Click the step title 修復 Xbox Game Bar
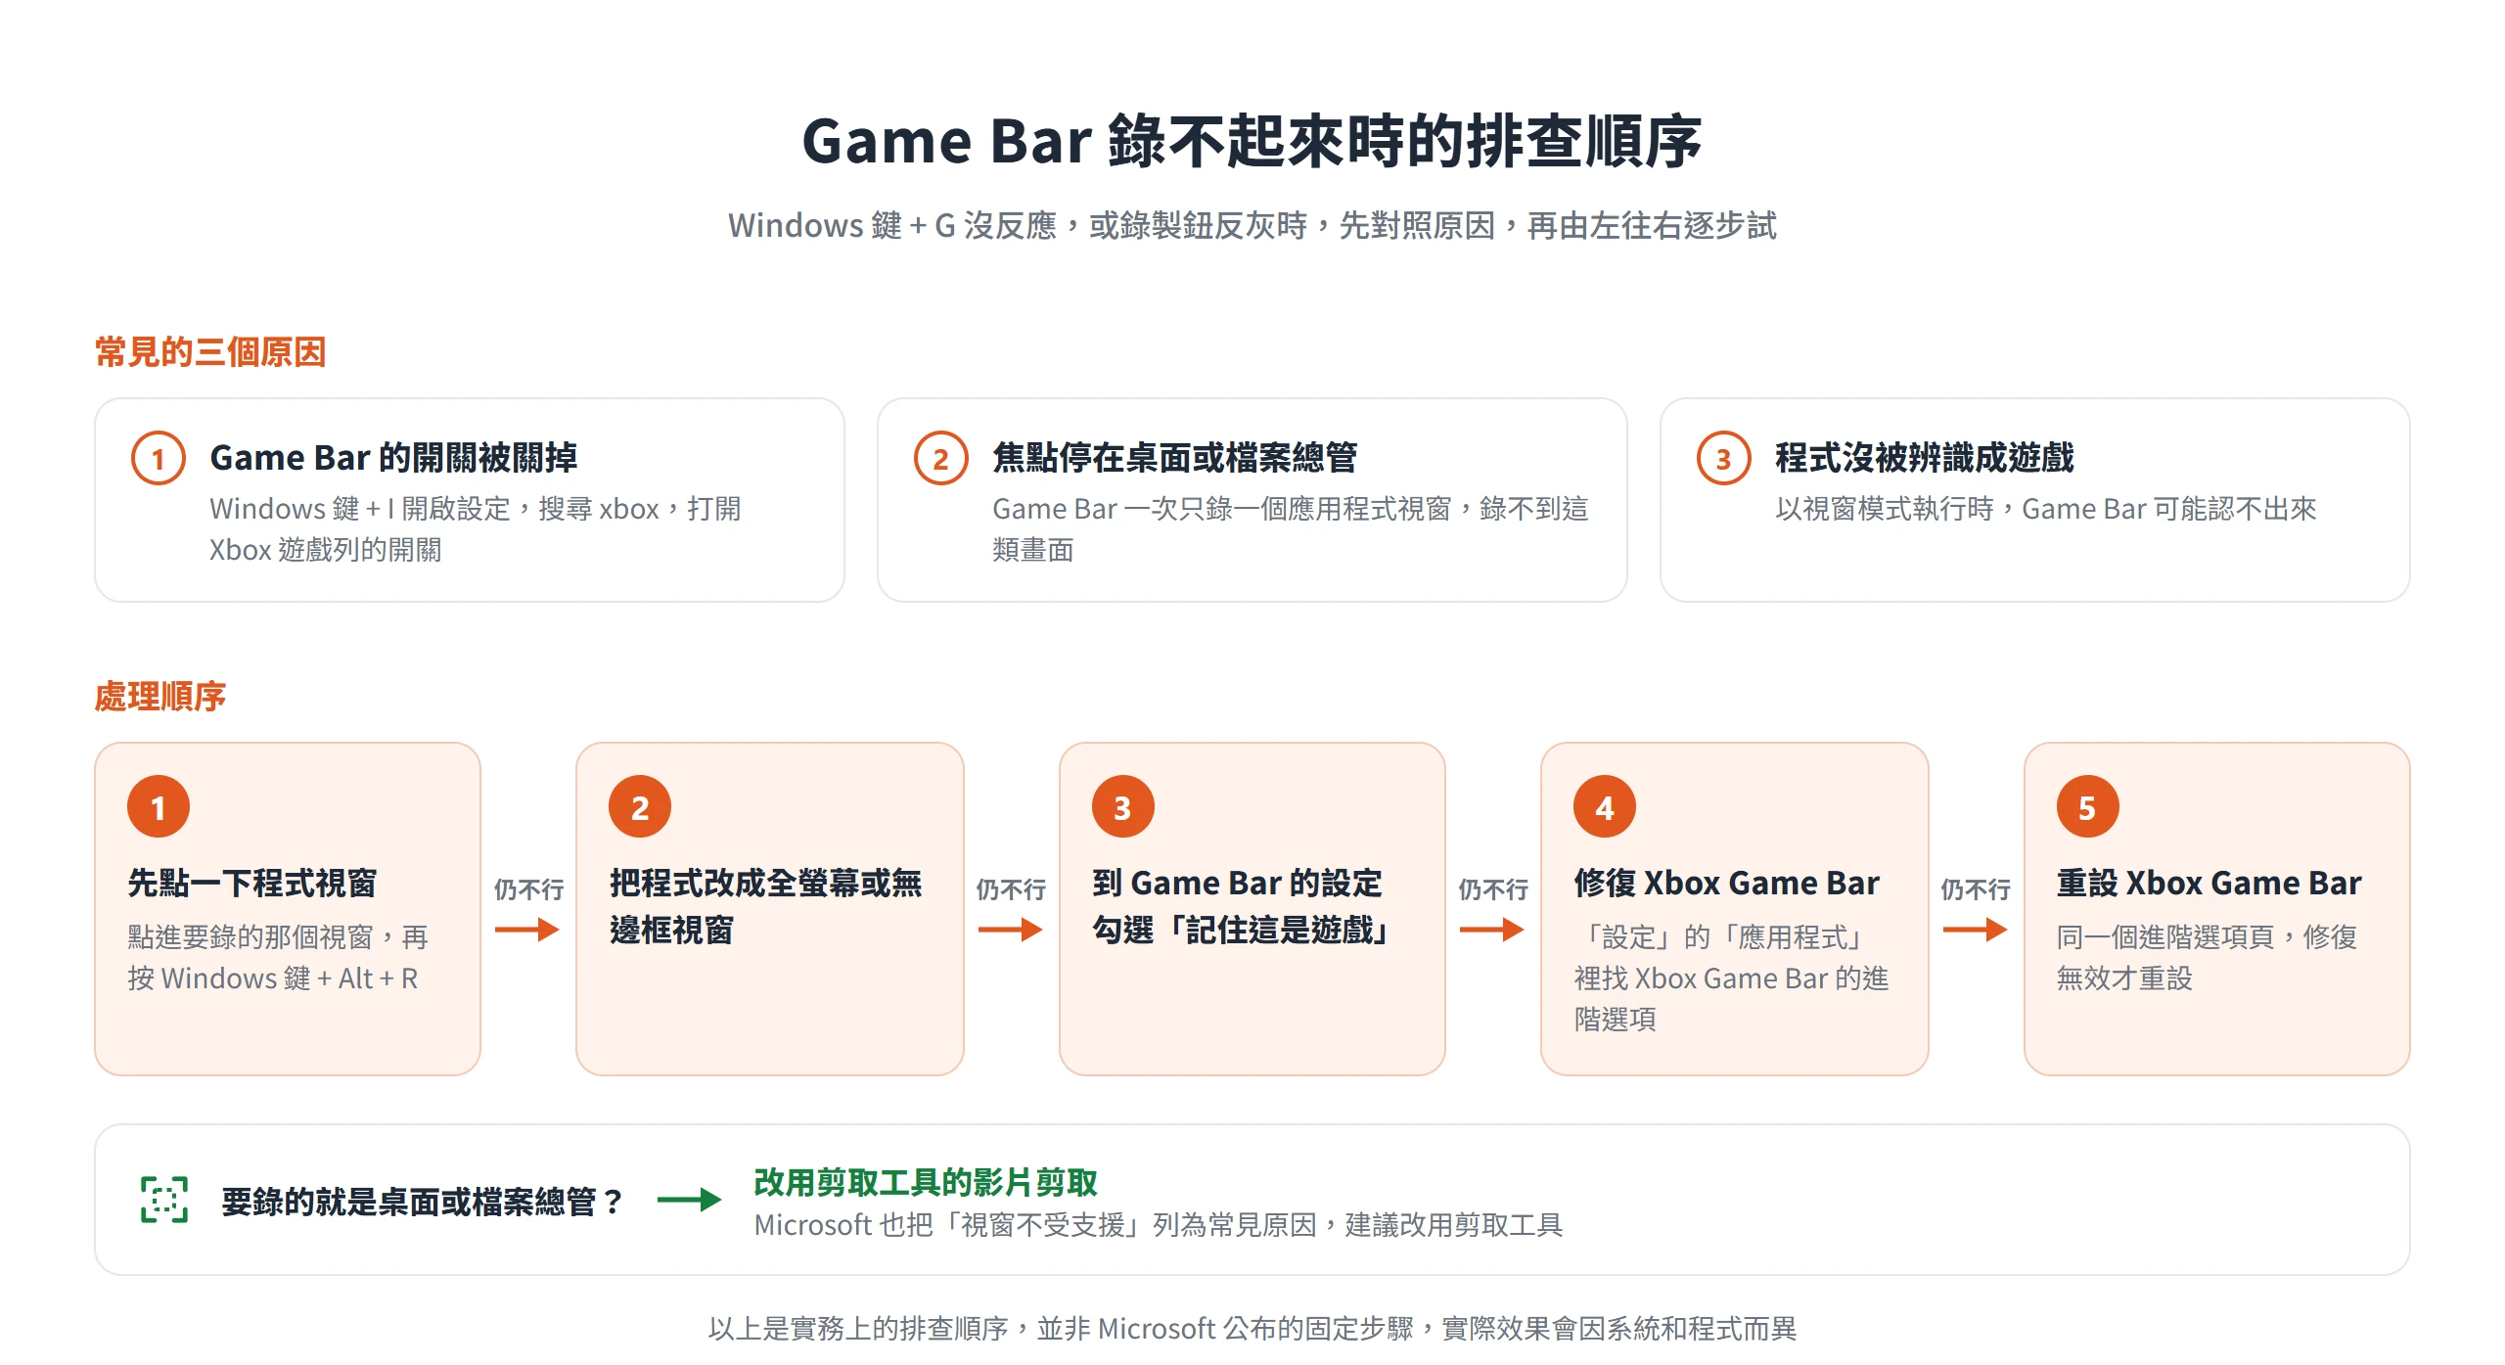2505x1365 pixels. [x=1727, y=883]
